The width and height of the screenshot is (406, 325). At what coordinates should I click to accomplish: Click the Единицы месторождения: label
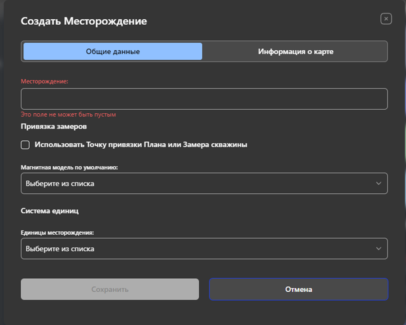(57, 232)
